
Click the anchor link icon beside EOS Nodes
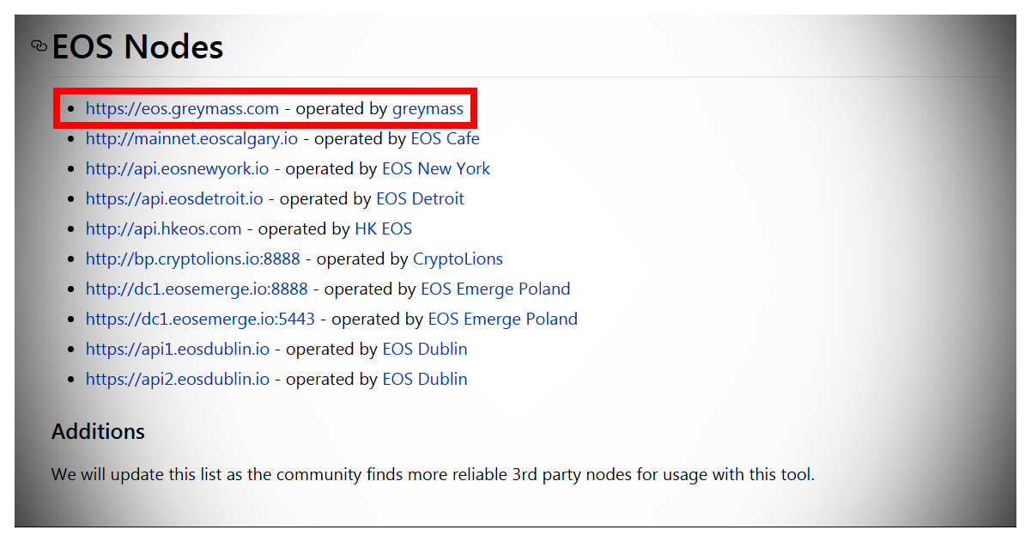coord(39,46)
